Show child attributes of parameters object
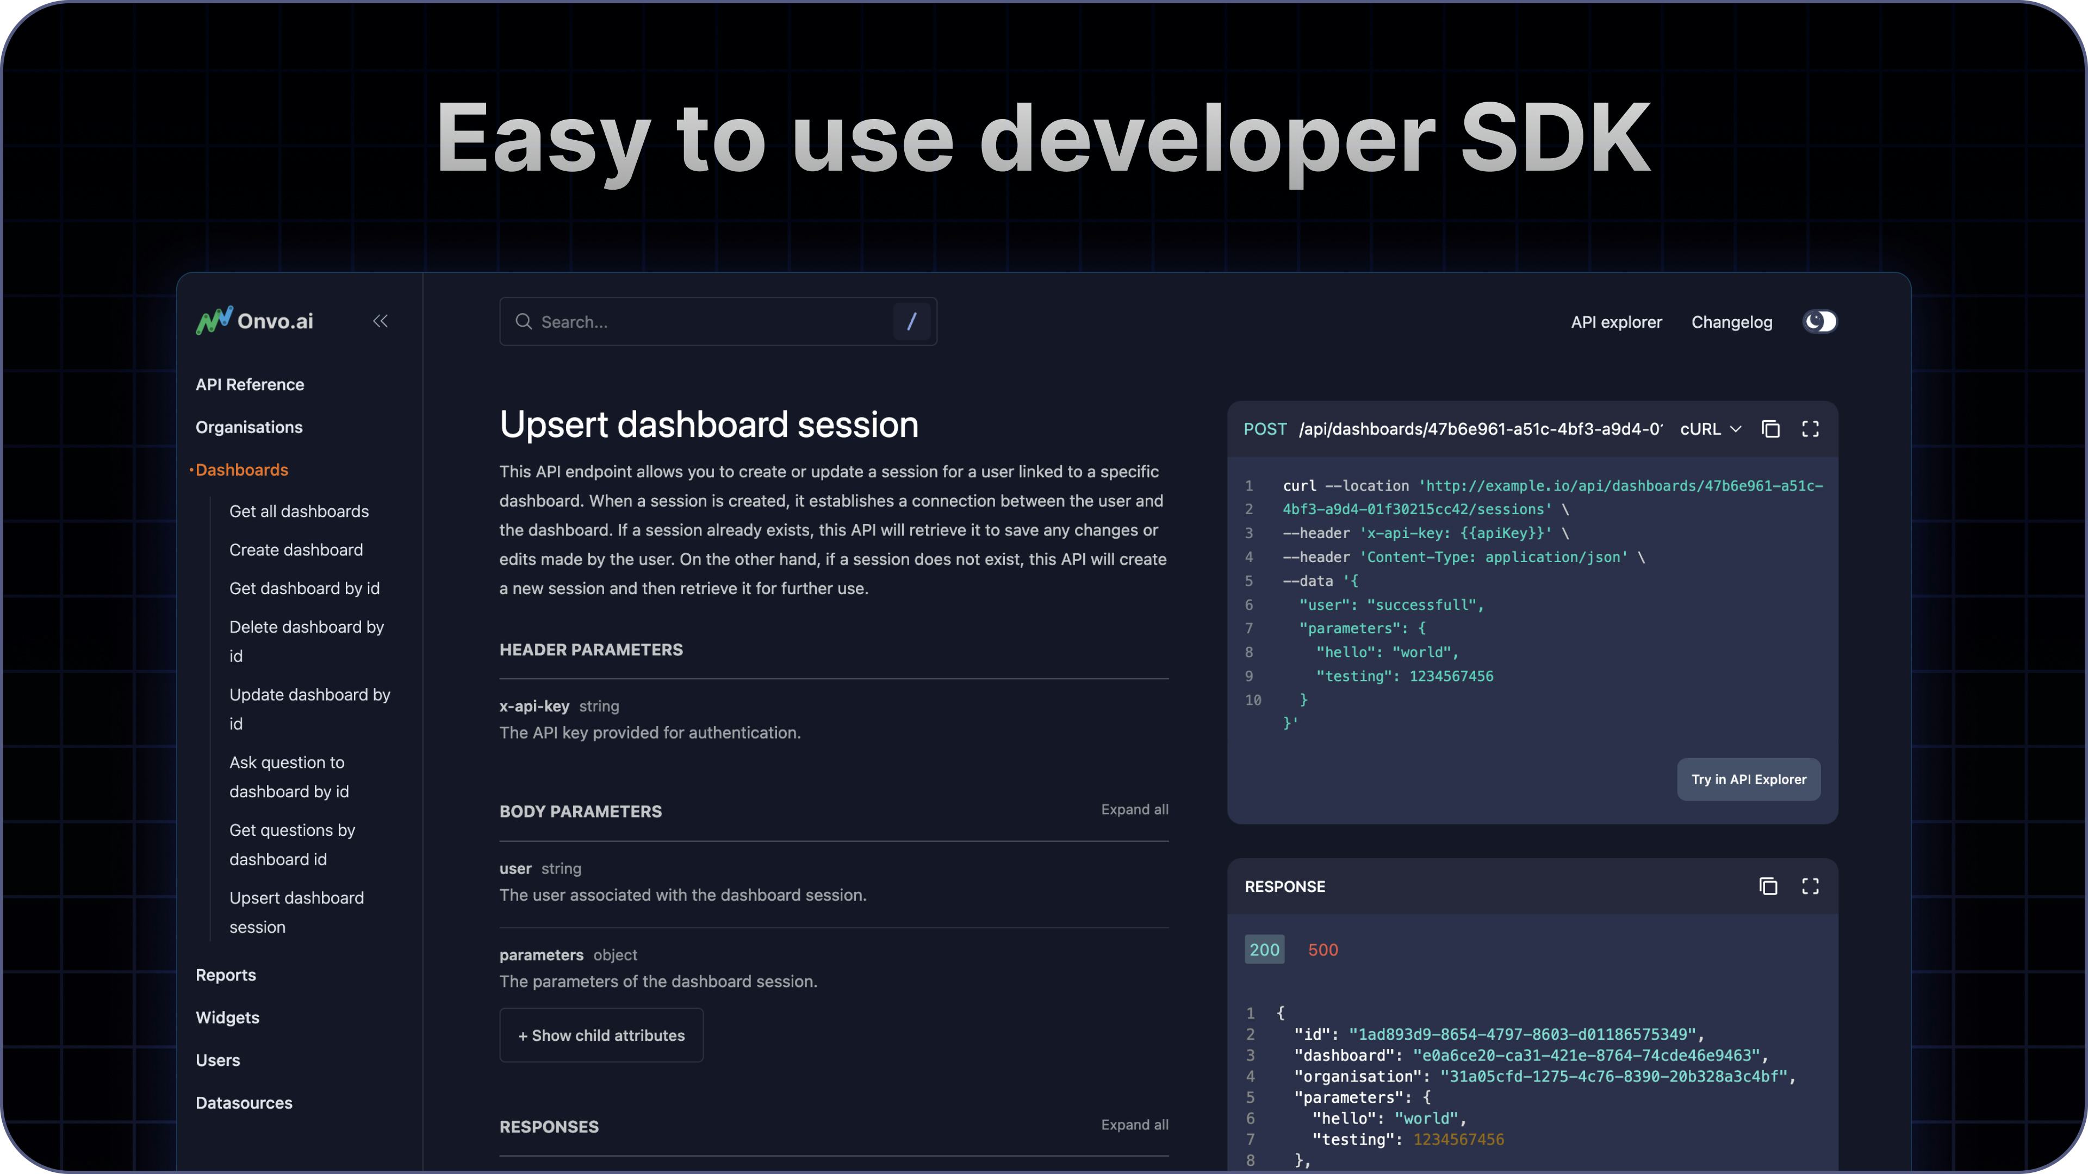 click(x=601, y=1035)
